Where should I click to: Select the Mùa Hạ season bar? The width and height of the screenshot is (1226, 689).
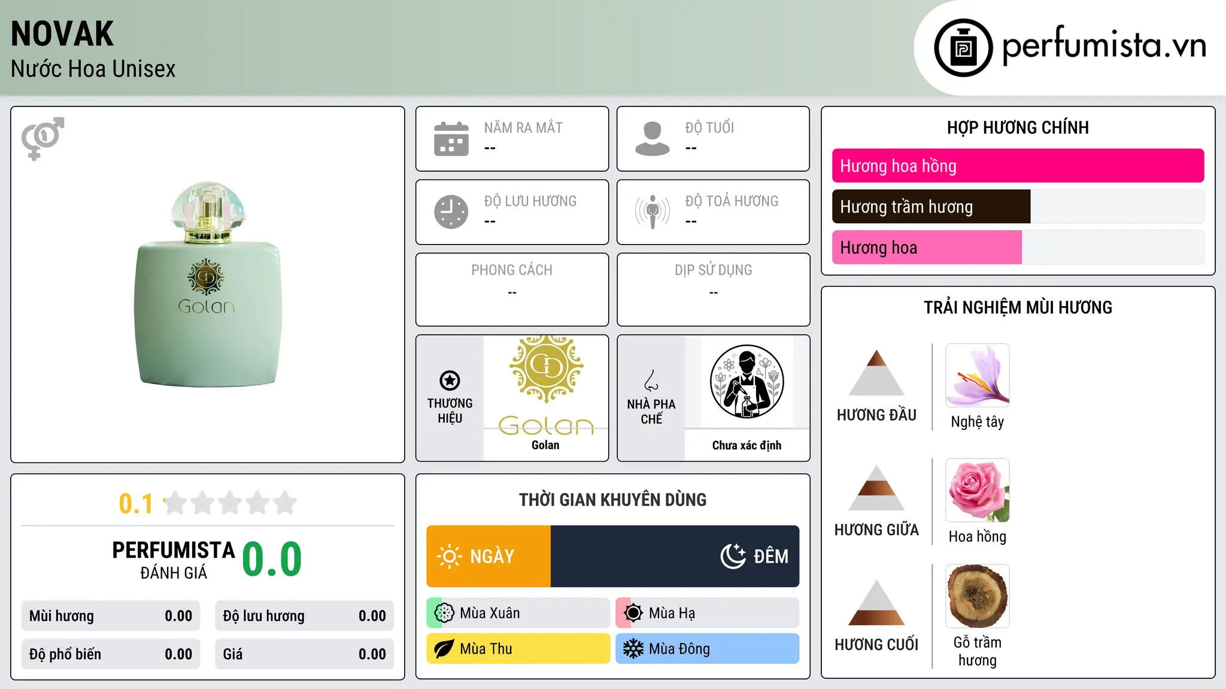(x=707, y=613)
